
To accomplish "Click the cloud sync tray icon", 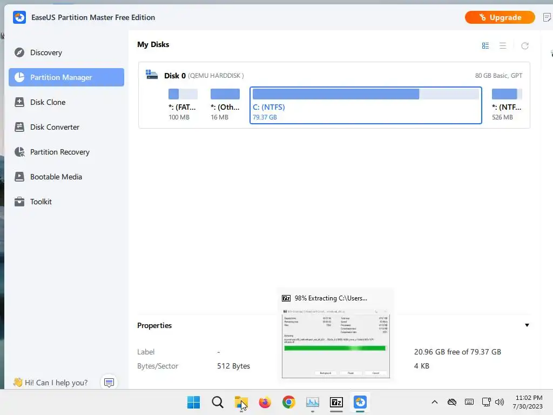I will [x=452, y=402].
